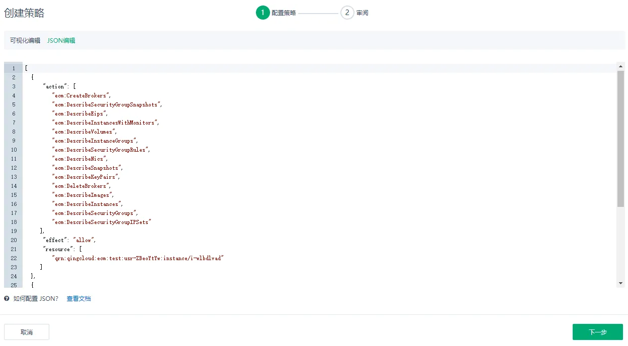Proceed with the 下一步 button
Image resolution: width=628 pixels, height=346 pixels.
pos(597,332)
